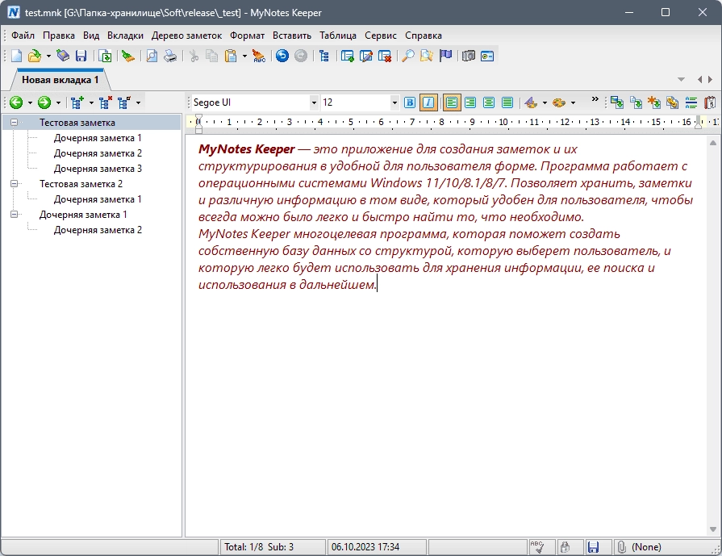The height and width of the screenshot is (556, 722).
Task: Click the blue undo arrow icon
Action: (282, 56)
